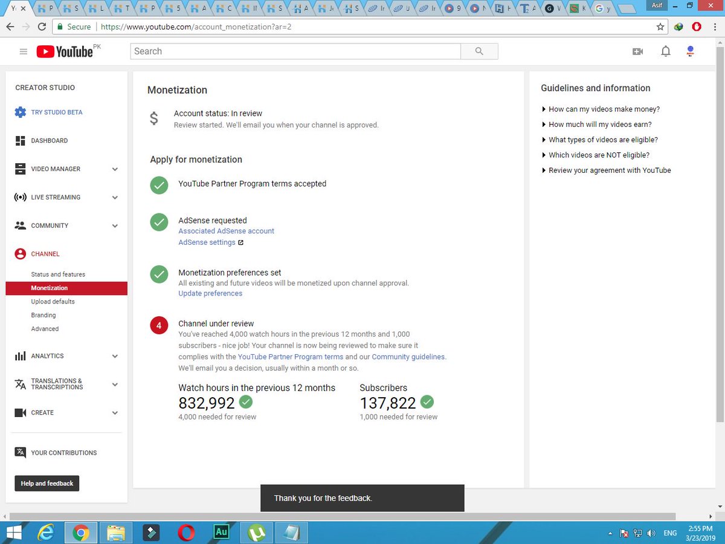Open the YouTube Partner Program terms link
Screen dimensions: 725x544
tap(291, 357)
